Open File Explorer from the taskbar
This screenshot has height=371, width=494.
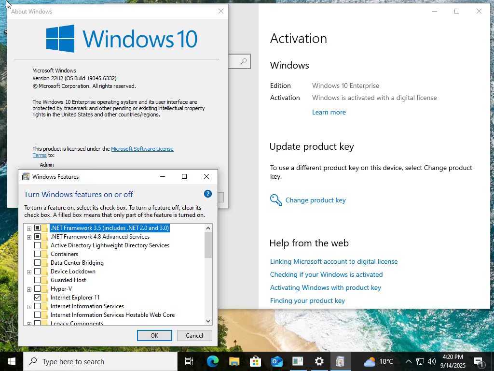234,361
